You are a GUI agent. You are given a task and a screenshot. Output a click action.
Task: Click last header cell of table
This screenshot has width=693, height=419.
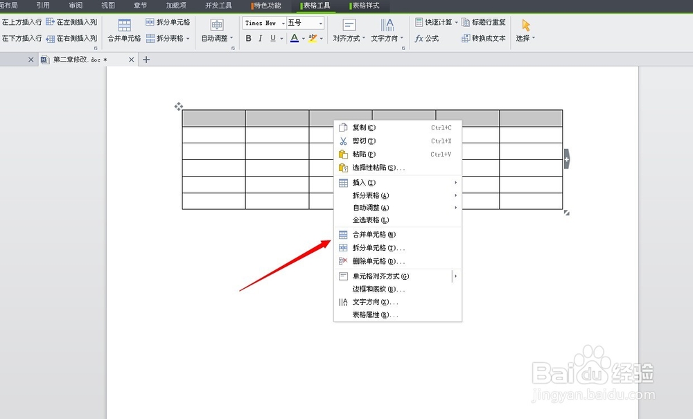[531, 118]
